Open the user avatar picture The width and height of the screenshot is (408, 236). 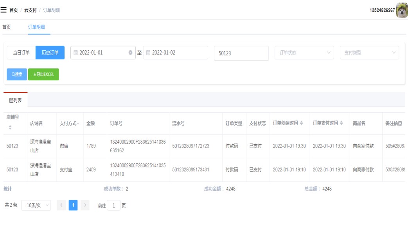402,10
